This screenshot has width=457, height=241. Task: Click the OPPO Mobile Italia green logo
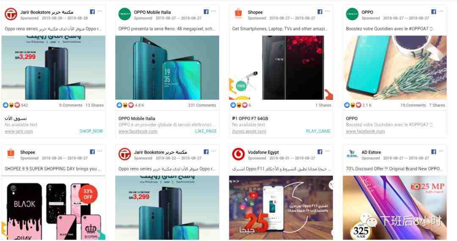(124, 14)
